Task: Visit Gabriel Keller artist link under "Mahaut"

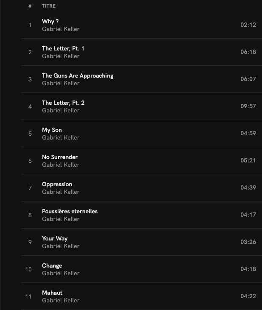Action: [x=61, y=301]
